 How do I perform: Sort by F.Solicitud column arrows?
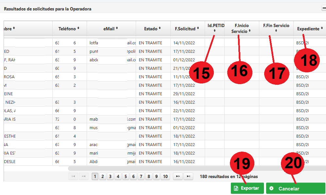click(x=198, y=29)
